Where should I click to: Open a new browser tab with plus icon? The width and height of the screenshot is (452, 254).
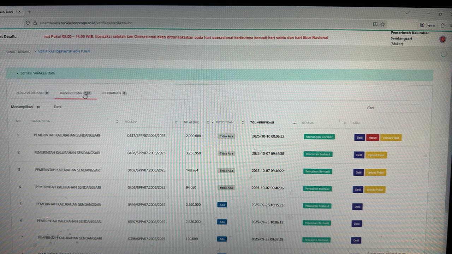point(29,12)
